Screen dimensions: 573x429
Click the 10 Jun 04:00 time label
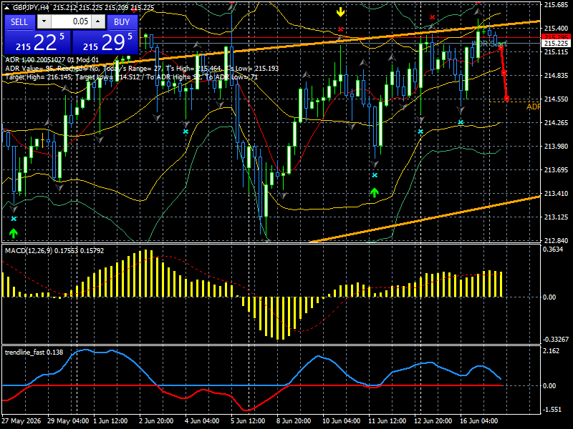(342, 421)
